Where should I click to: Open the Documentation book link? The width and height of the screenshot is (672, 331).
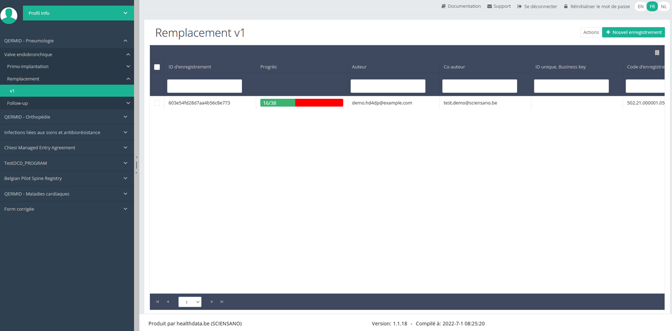point(461,6)
